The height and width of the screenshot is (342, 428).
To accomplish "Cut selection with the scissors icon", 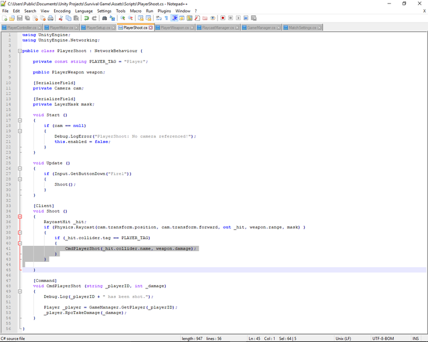I will (61, 18).
